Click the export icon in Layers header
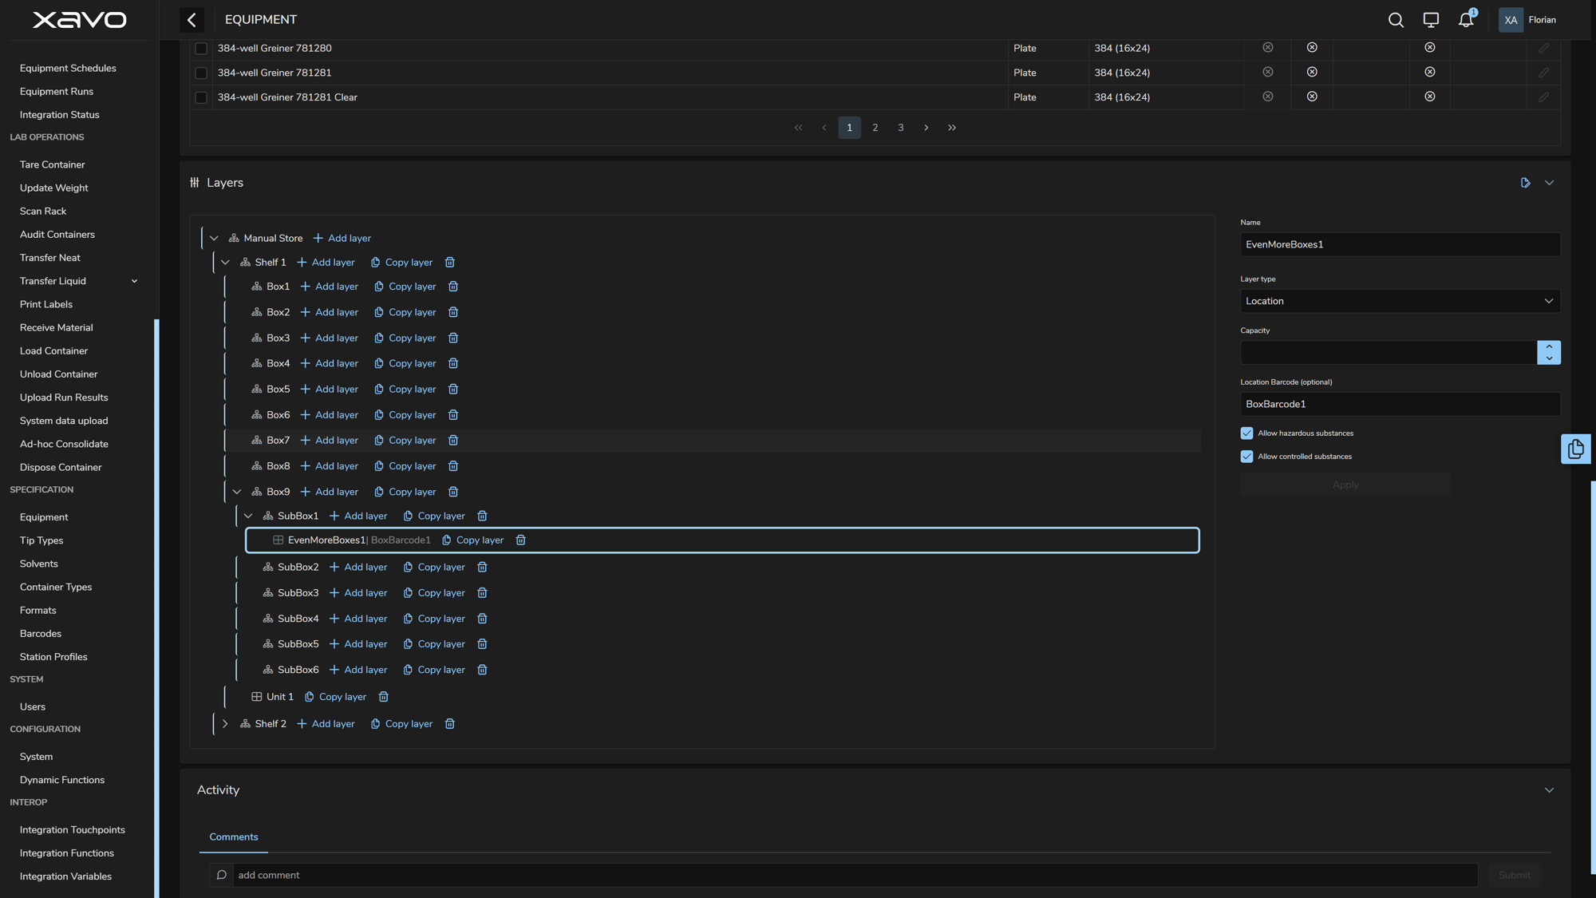The width and height of the screenshot is (1596, 898). pyautogui.click(x=1525, y=183)
